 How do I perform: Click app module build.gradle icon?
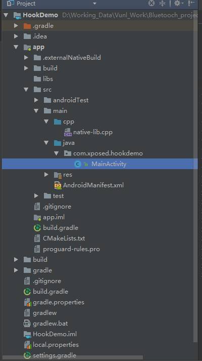click(37, 228)
